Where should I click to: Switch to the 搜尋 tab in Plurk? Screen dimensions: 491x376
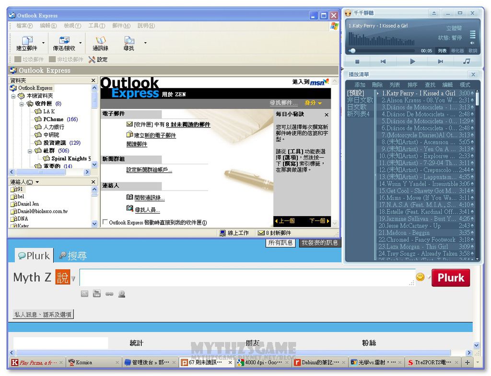[73, 256]
